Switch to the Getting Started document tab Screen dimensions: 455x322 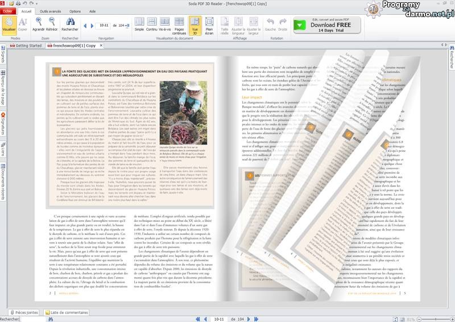(26, 46)
